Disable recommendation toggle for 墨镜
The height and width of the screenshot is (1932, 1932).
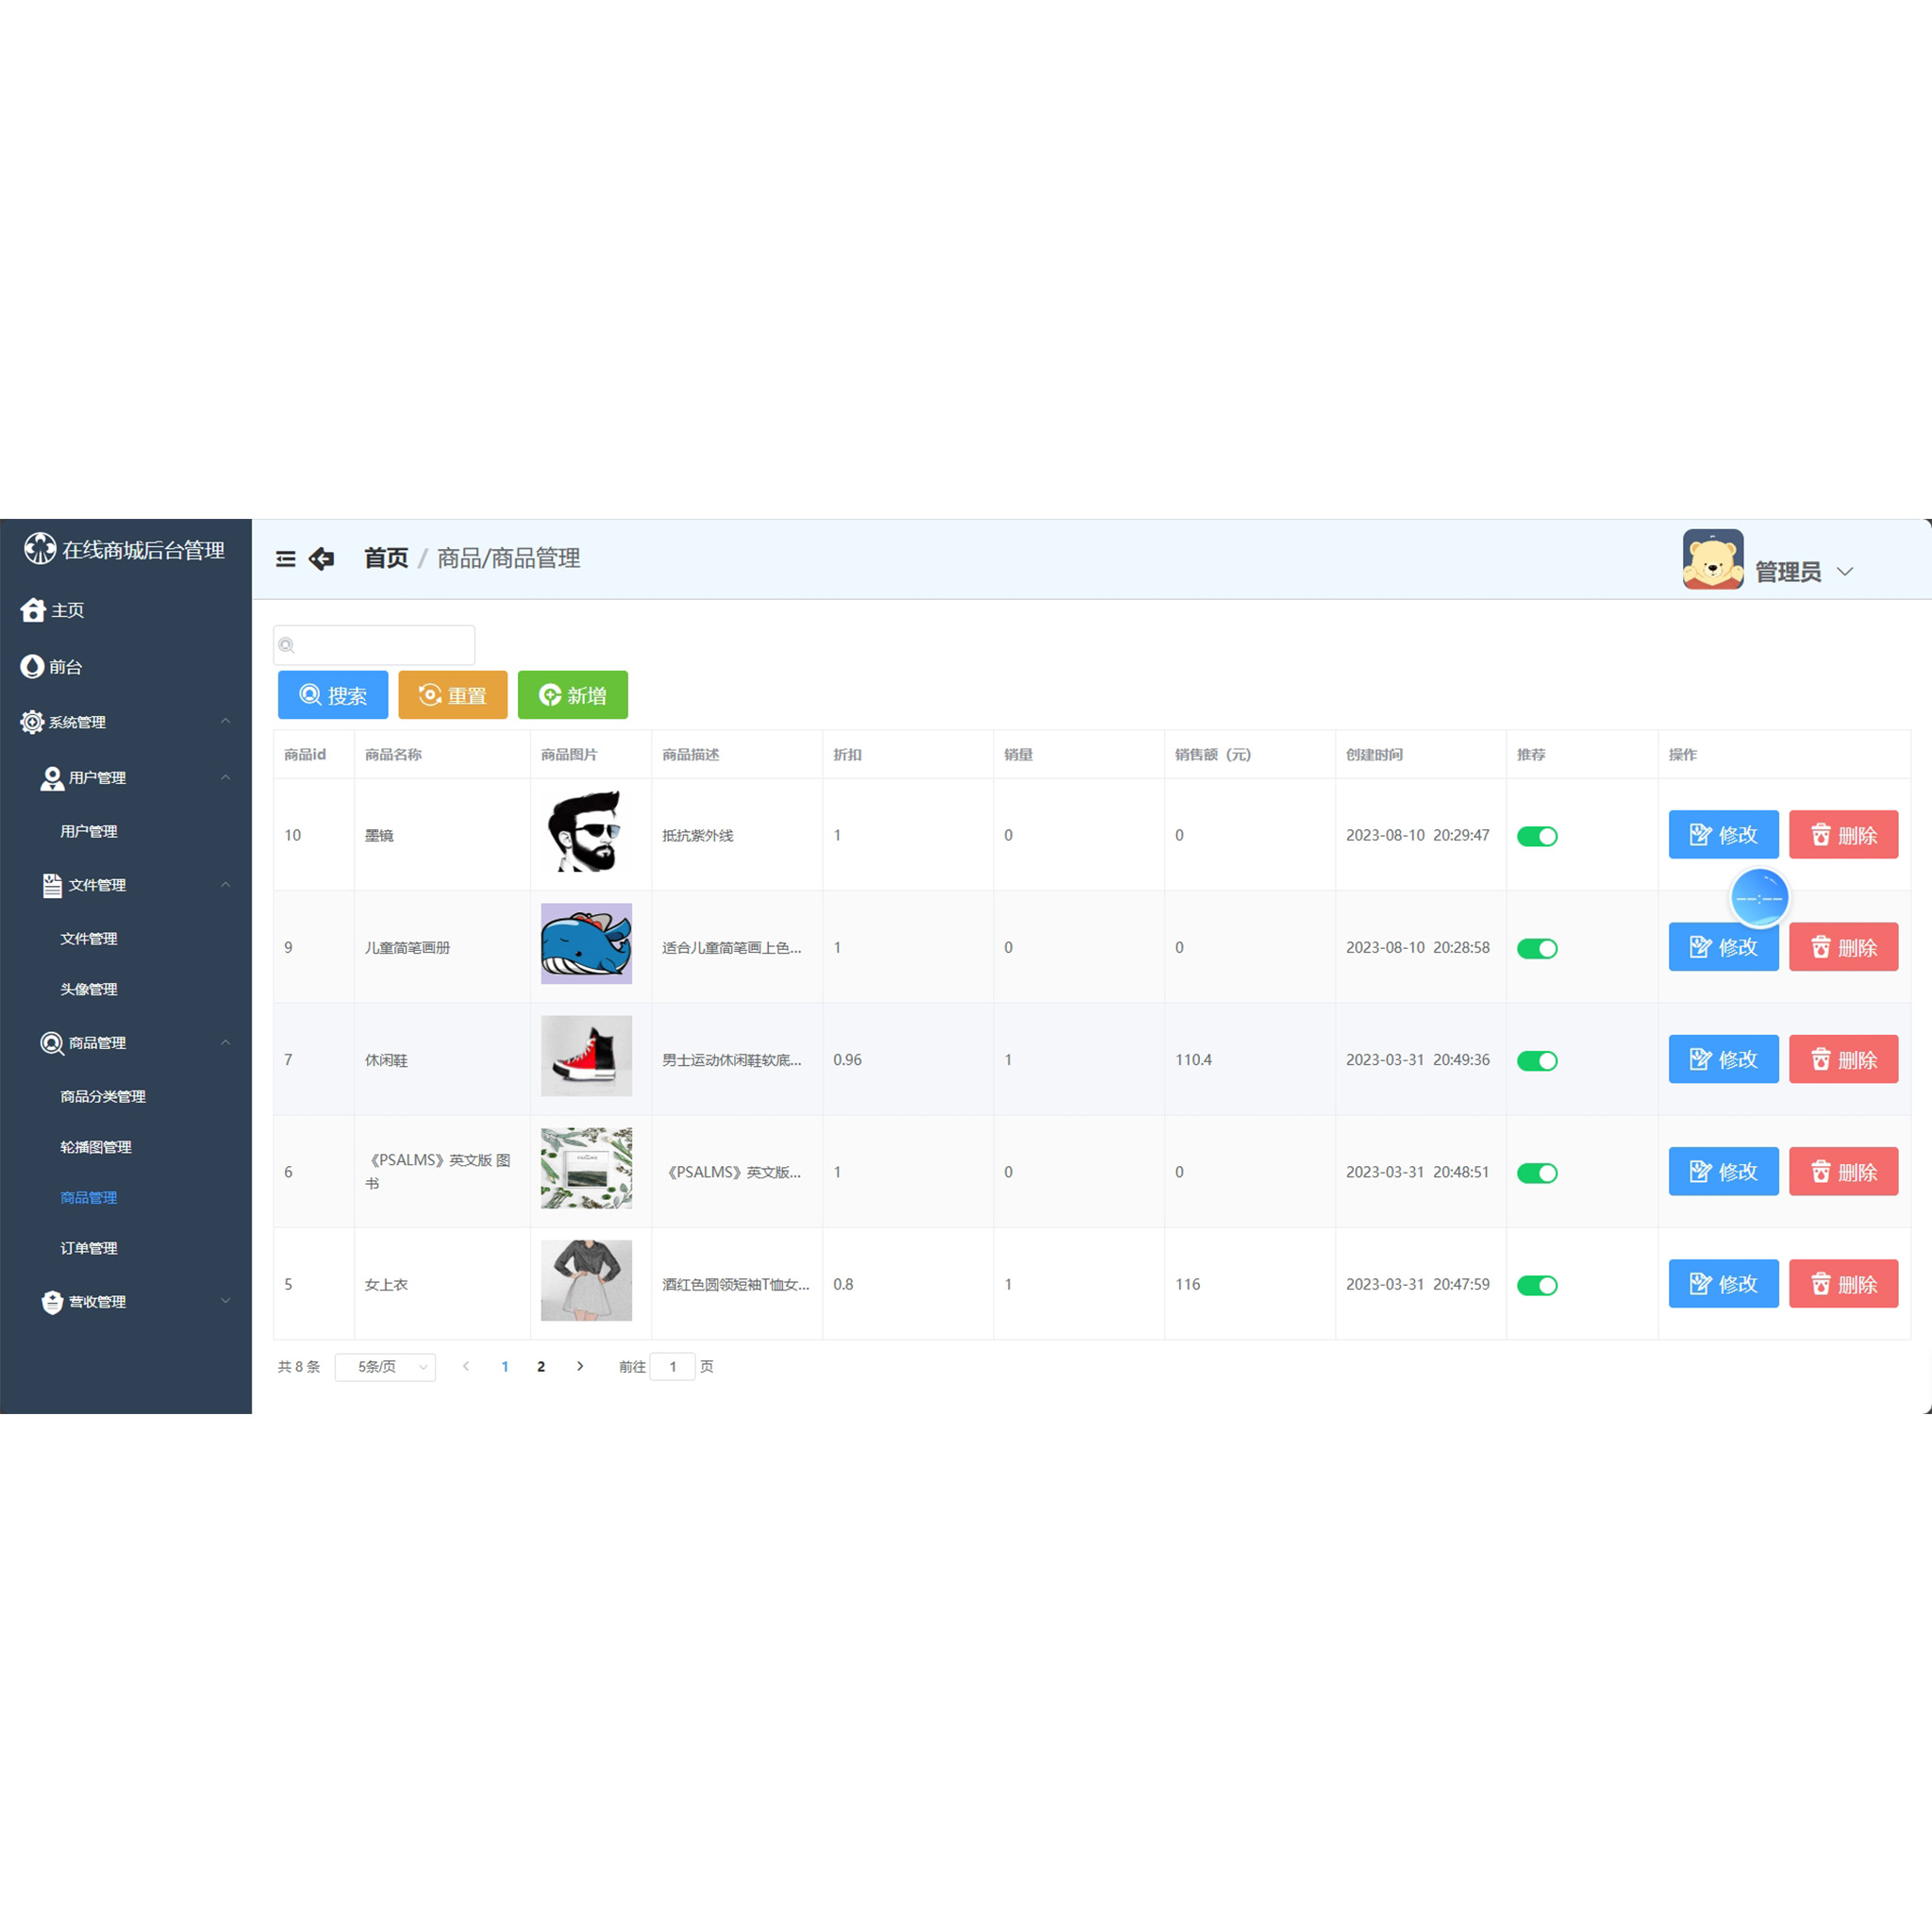pos(1537,835)
